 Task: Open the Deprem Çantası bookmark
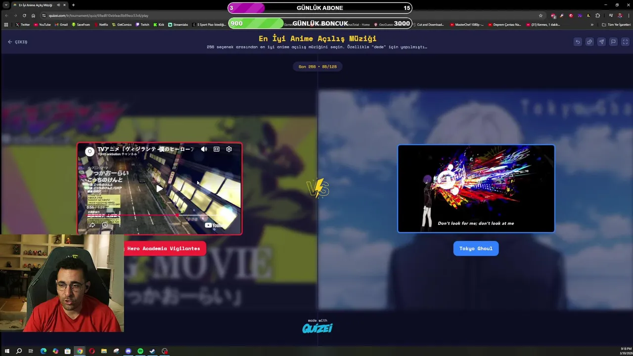[x=504, y=24]
